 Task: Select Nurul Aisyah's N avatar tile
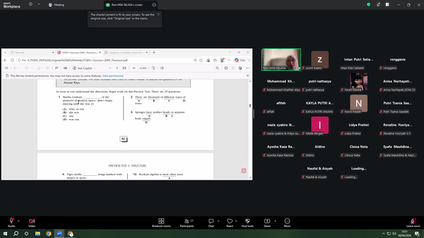tap(358, 103)
